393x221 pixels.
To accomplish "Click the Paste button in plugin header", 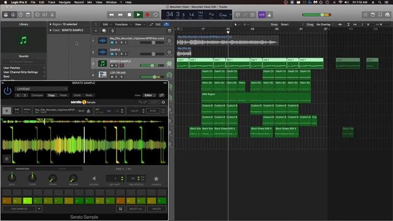I will (63, 95).
